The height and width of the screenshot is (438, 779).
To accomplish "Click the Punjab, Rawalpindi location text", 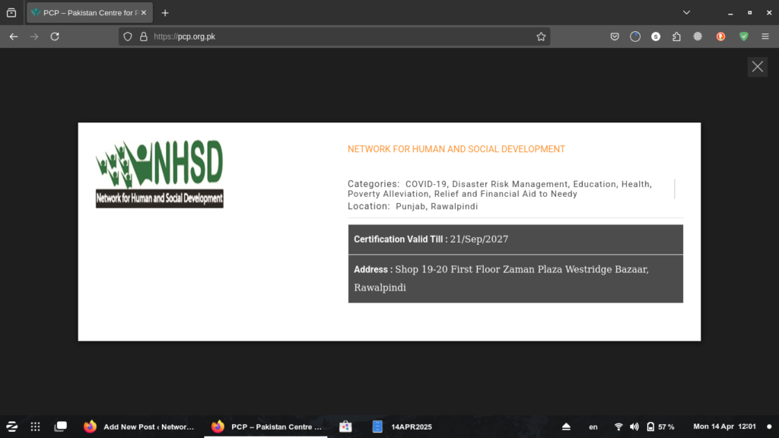I will 437,207.
